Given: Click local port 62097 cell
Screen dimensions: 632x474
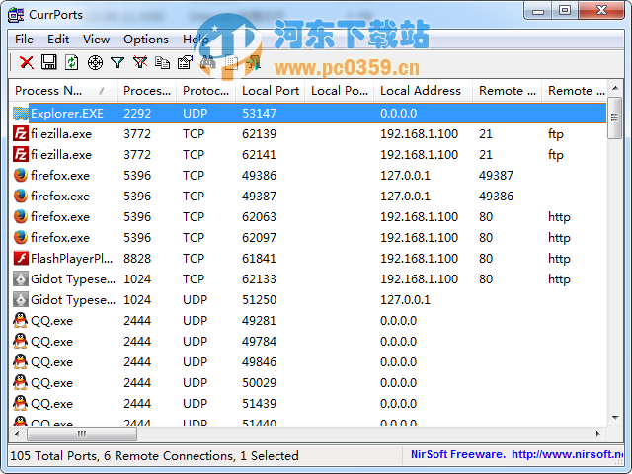Looking at the screenshot, I should point(259,238).
